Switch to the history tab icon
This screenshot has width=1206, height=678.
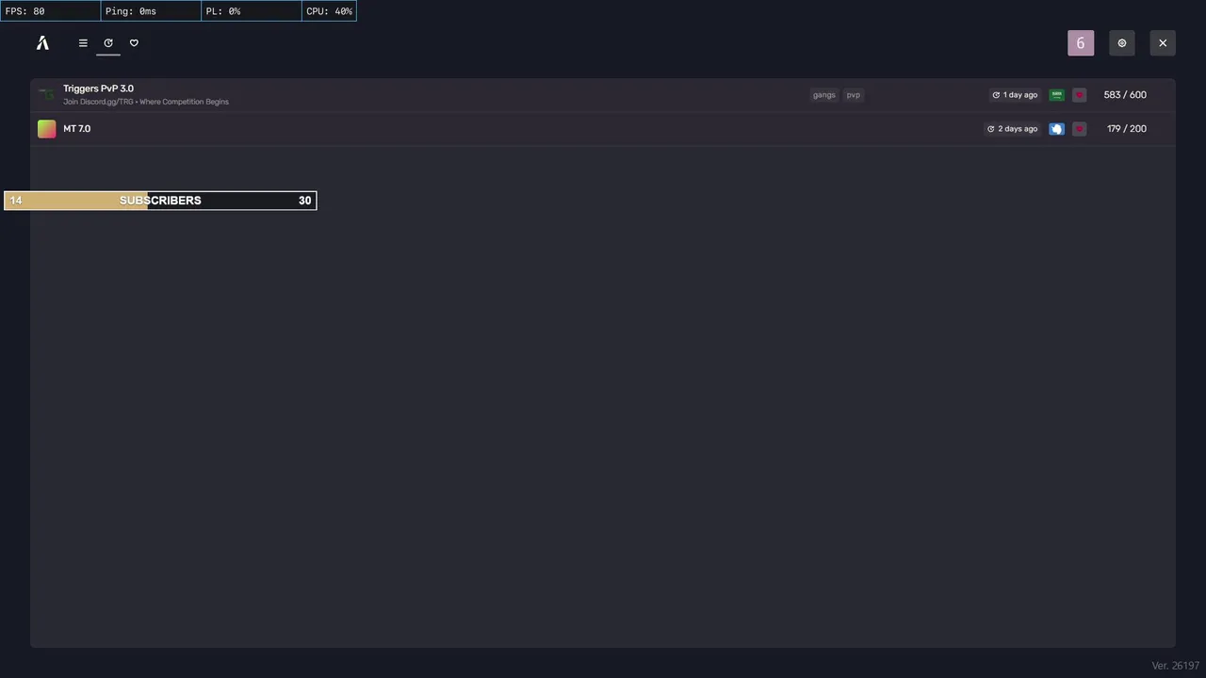coord(108,42)
